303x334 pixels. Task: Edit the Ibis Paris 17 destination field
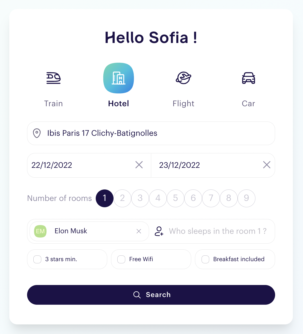151,133
